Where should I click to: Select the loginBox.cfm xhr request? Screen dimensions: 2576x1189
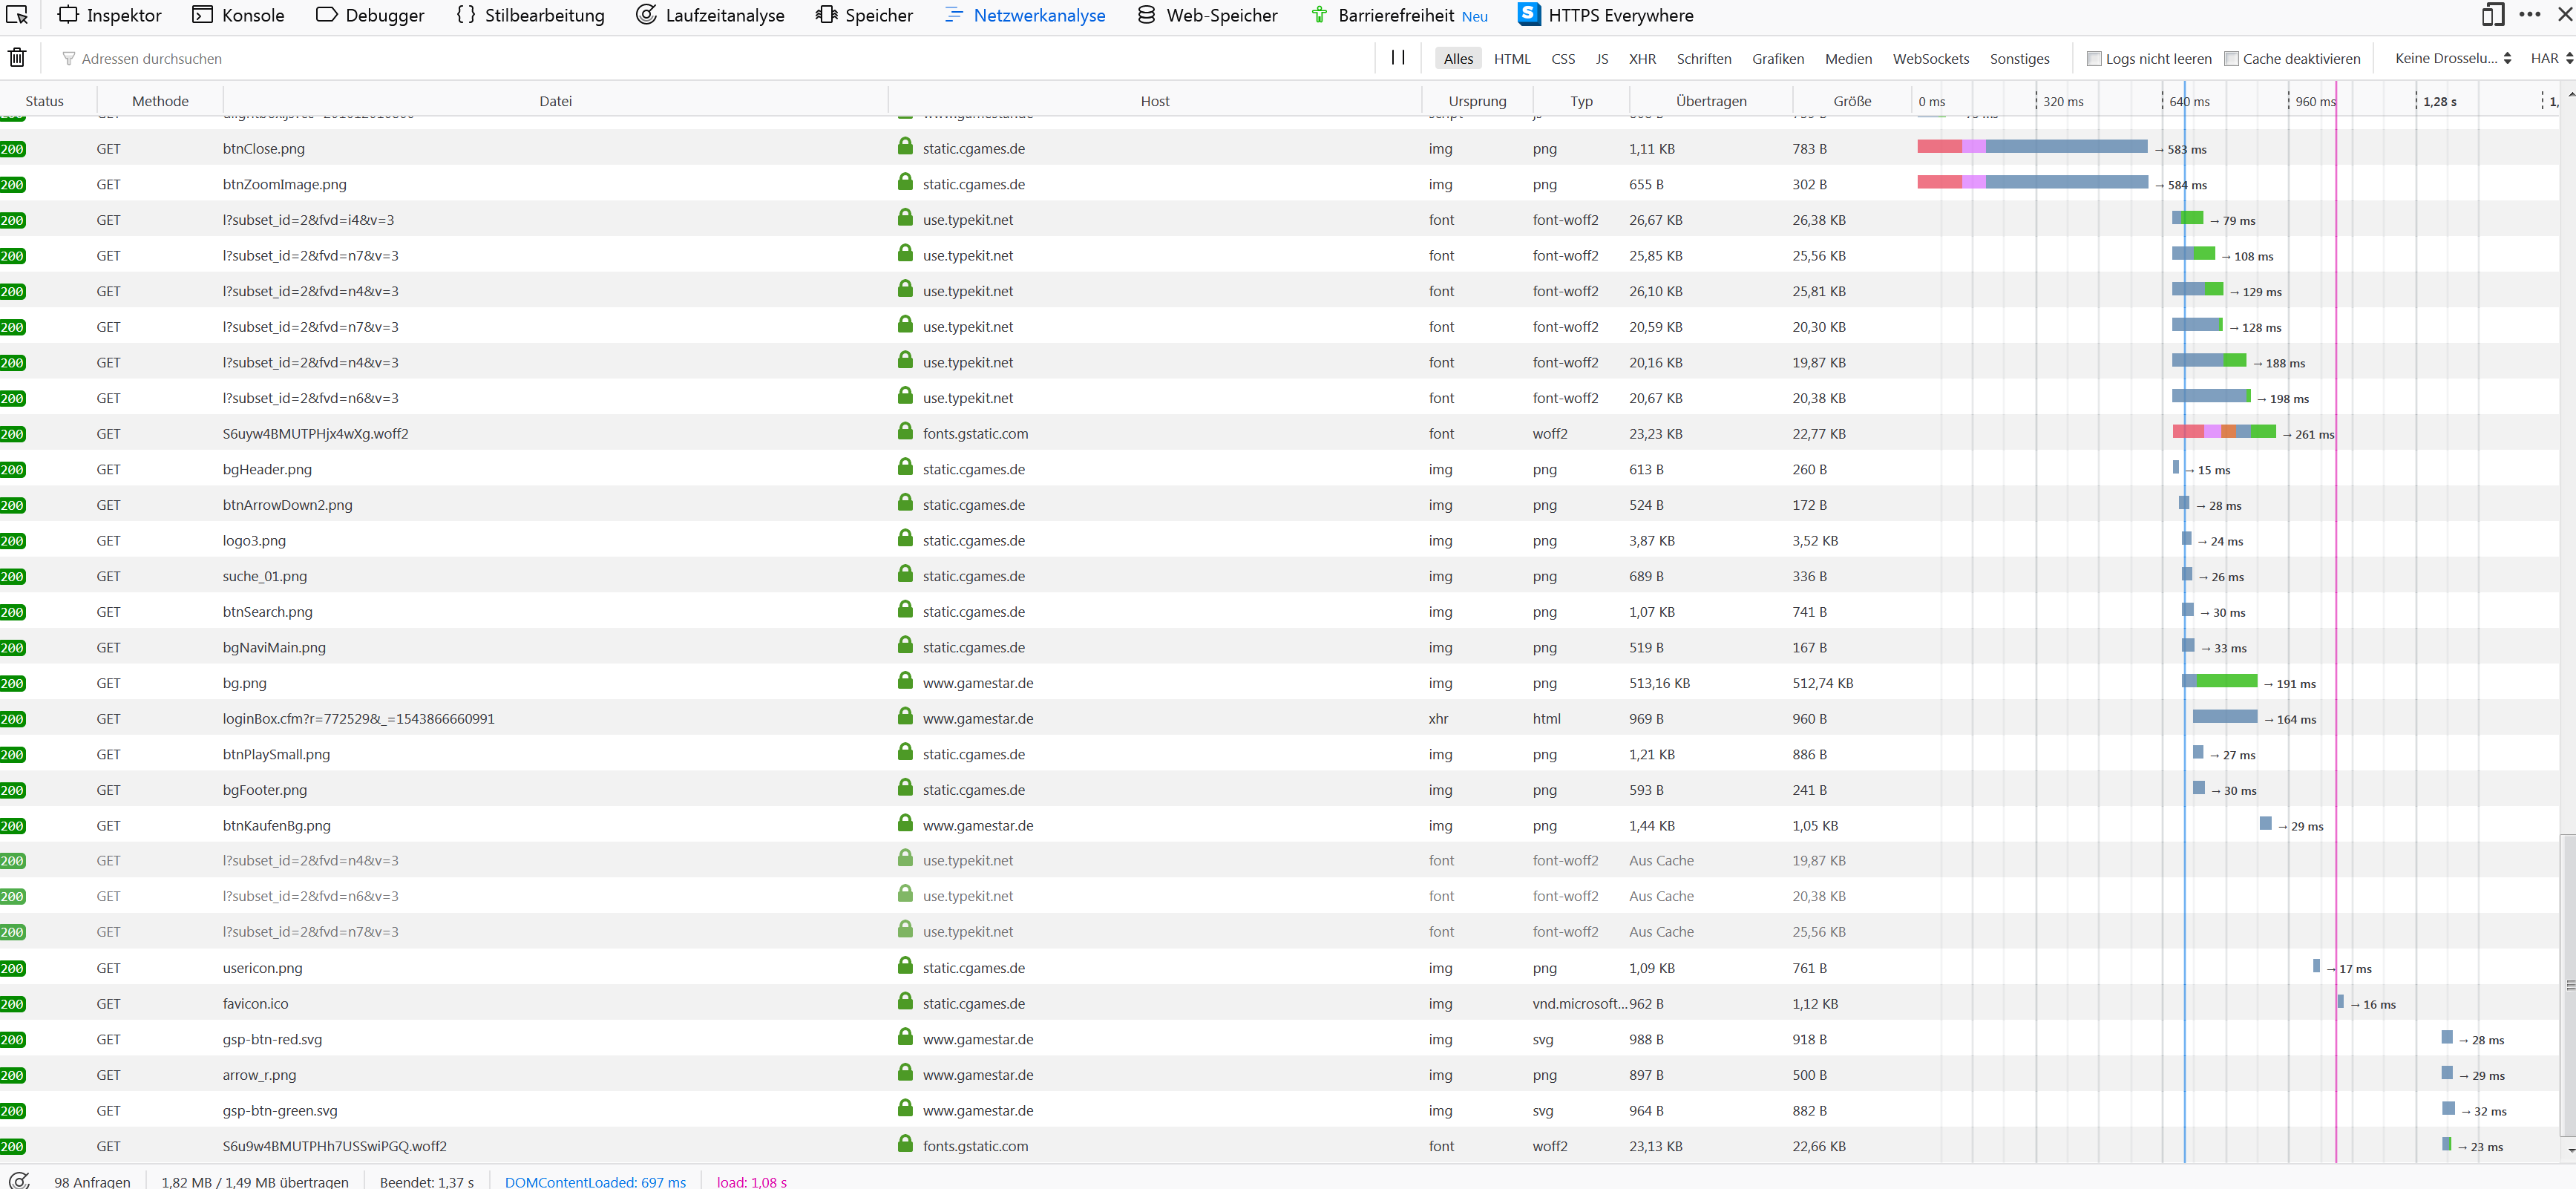[358, 719]
